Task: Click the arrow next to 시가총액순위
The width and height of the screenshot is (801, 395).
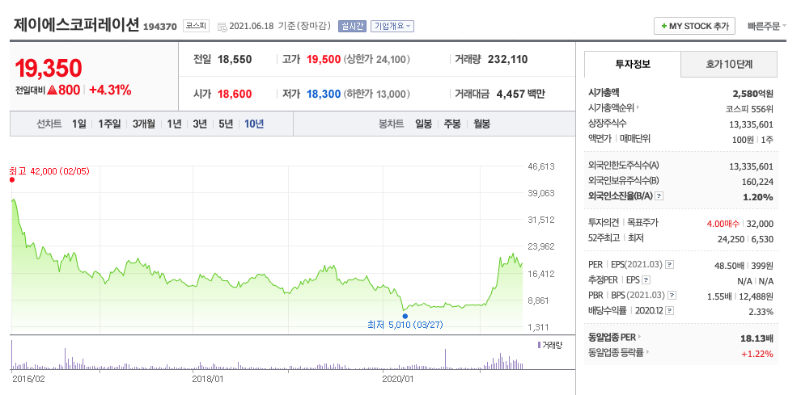Action: point(638,107)
